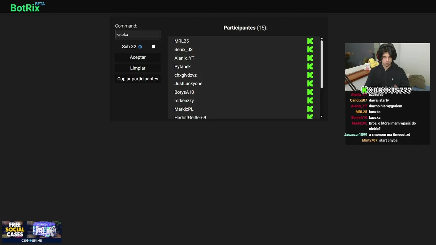
Task: Enable the Sub X2 checkbox
Action: click(154, 47)
